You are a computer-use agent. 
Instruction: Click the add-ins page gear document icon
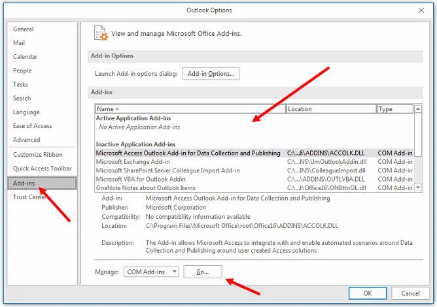pyautogui.click(x=101, y=33)
